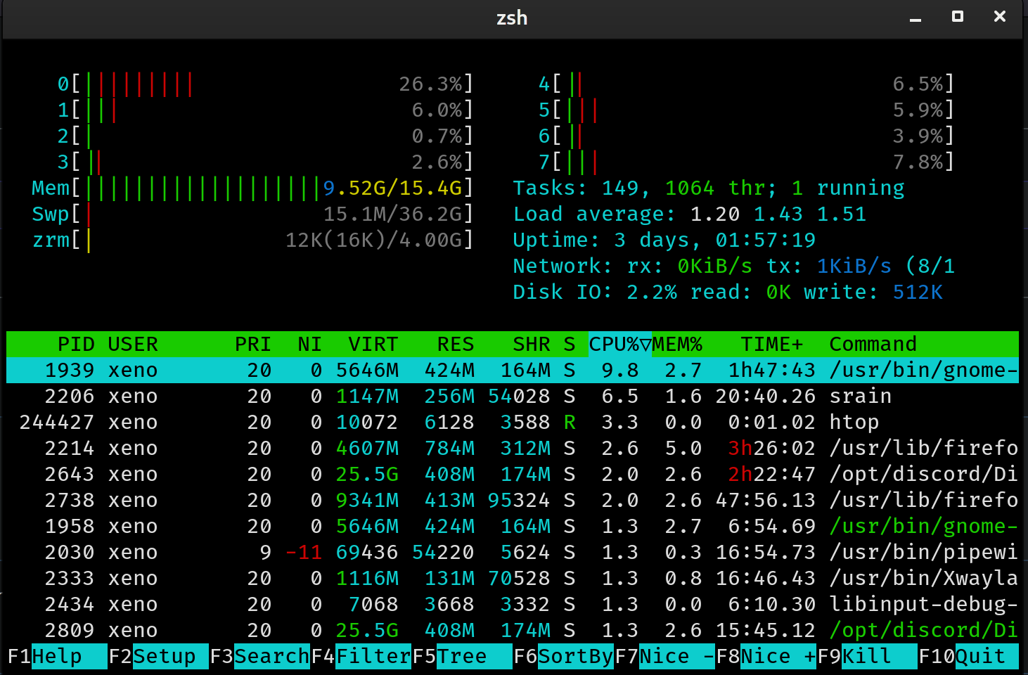Maximize the zsh terminal window
Viewport: 1028px width, 675px height.
click(x=957, y=16)
